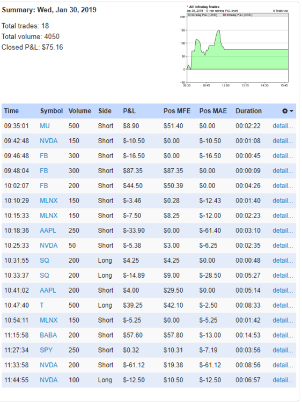Click the $-61.40 Pos MAE cell
This screenshot has height=402, width=302.
(x=210, y=230)
